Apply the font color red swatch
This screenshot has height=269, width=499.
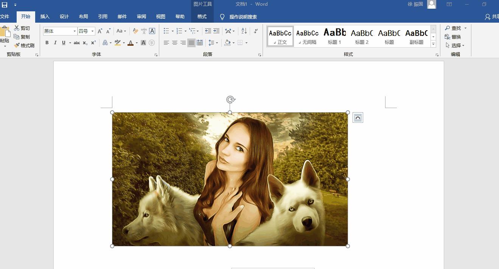point(131,43)
